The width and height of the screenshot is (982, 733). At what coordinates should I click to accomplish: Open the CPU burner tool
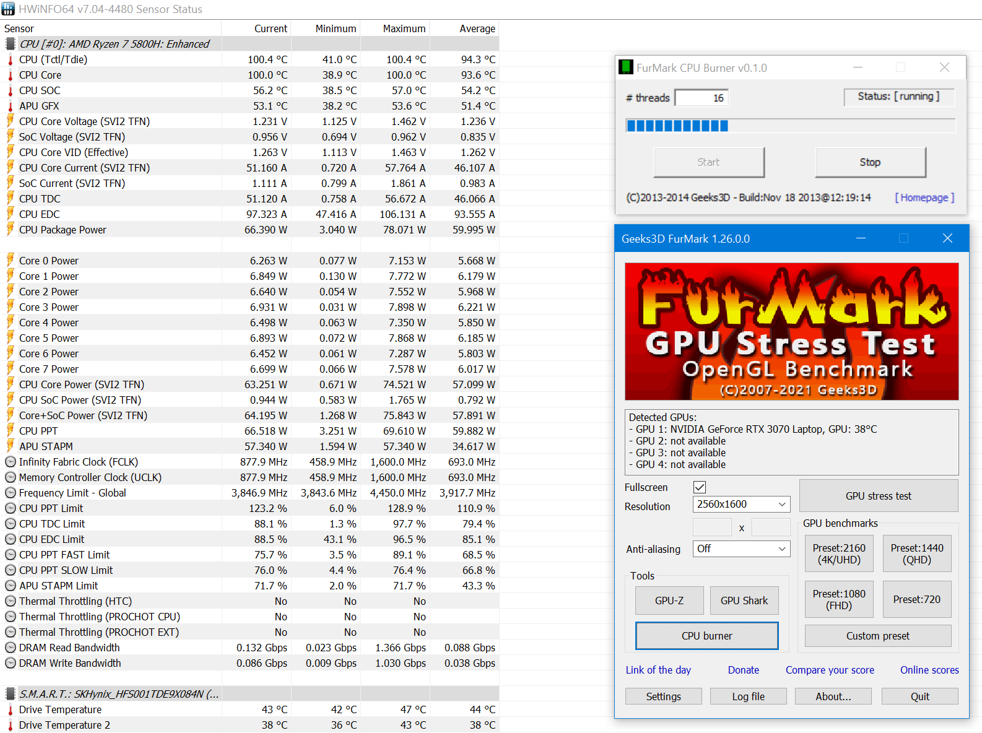707,636
